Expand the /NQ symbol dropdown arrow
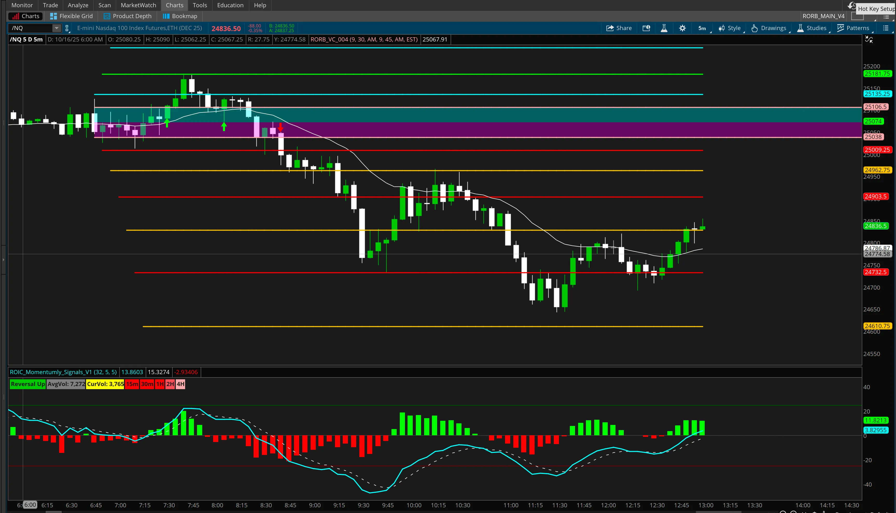Screen dimensions: 896x513 coord(57,28)
